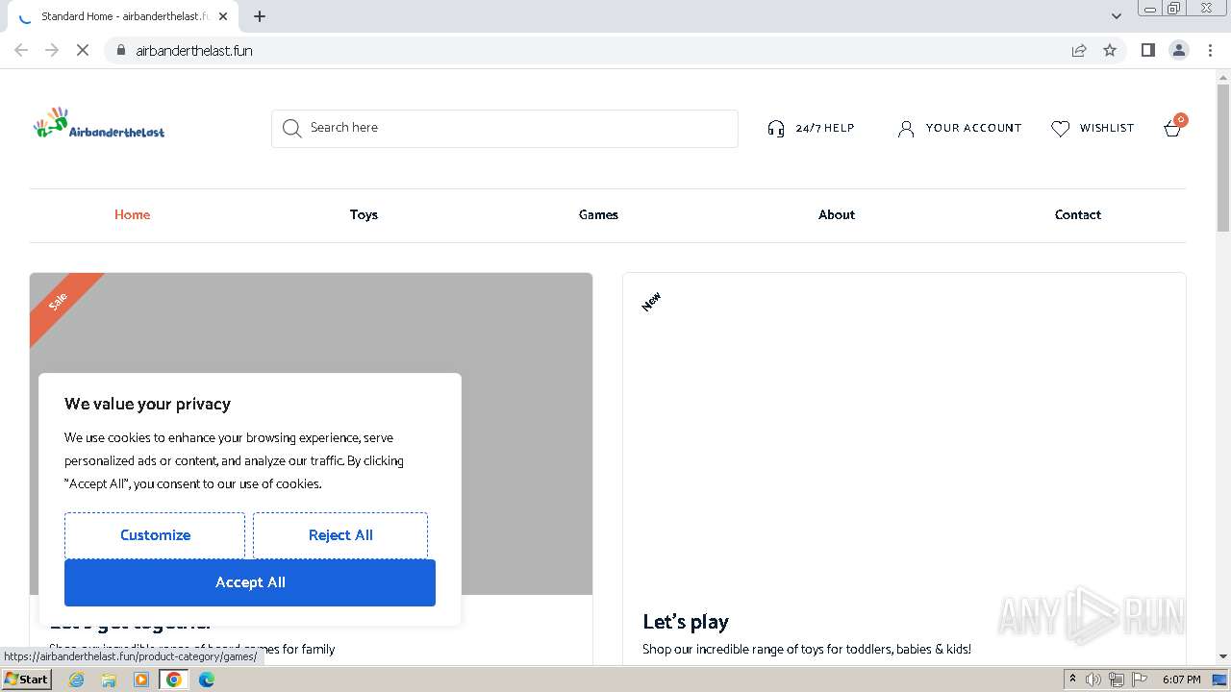Click the WISHLIST link text
Screen dimensions: 1231x692
[1107, 128]
